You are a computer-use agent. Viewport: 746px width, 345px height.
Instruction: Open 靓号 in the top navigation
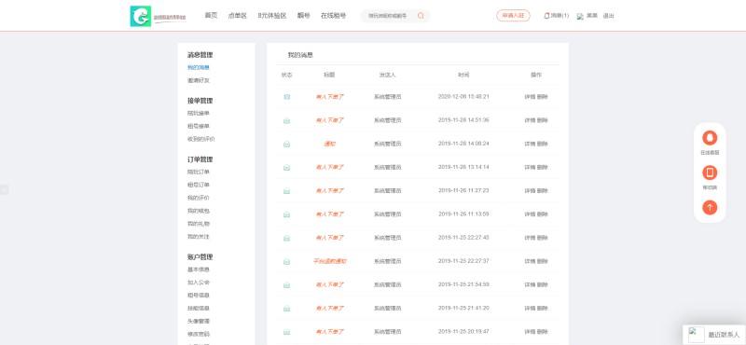pos(304,16)
